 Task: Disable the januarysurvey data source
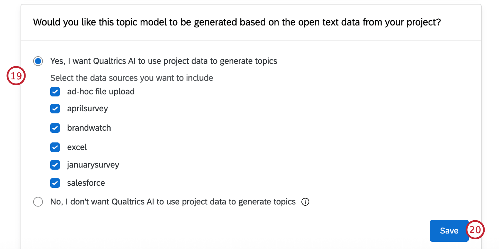[x=55, y=165]
